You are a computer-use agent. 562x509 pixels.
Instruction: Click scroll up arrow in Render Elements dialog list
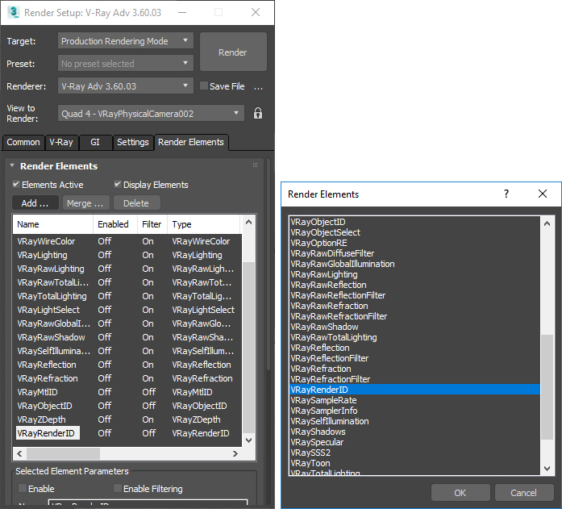click(x=547, y=223)
